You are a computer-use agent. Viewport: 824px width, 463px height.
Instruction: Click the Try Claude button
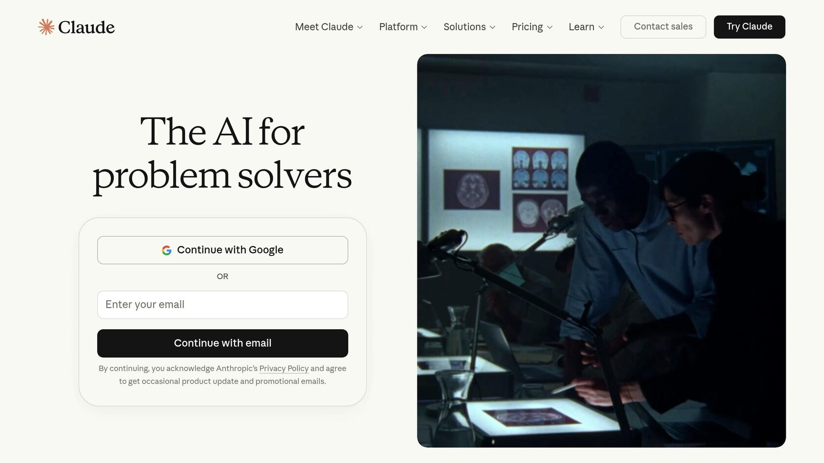749,27
